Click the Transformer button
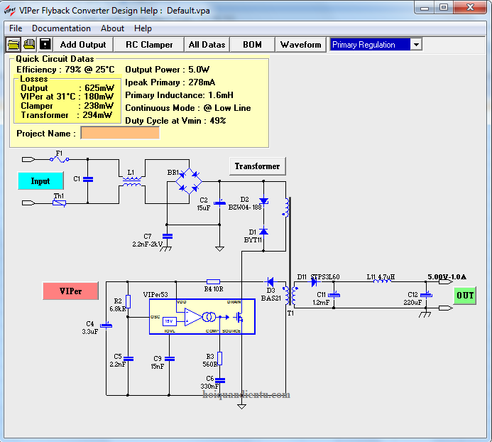This screenshot has width=492, height=442. [x=257, y=166]
